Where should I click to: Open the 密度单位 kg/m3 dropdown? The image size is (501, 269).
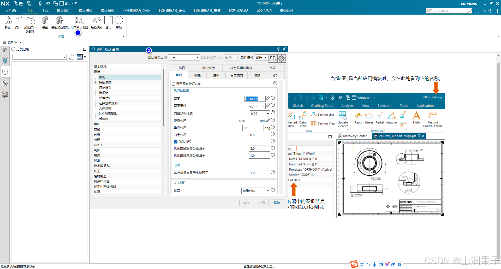pos(256,106)
